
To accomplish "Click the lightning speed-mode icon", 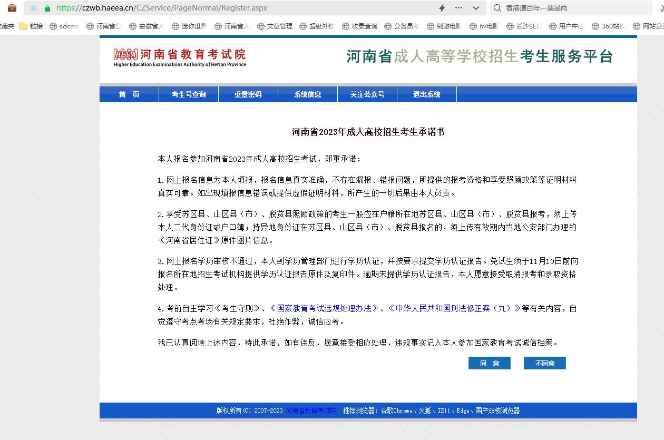I will pyautogui.click(x=442, y=8).
